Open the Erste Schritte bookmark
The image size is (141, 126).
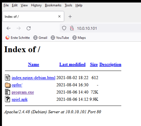pyautogui.click(x=17, y=38)
